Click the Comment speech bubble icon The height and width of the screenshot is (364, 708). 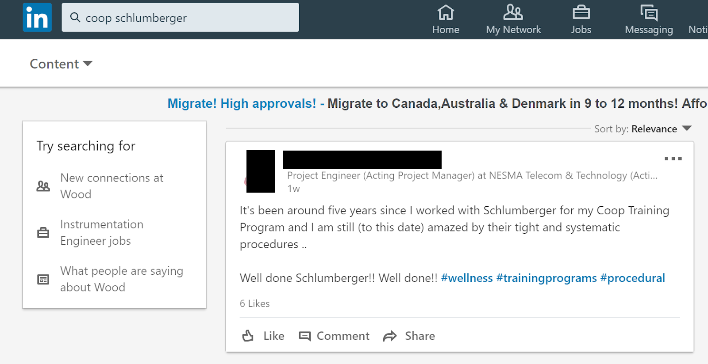click(305, 336)
